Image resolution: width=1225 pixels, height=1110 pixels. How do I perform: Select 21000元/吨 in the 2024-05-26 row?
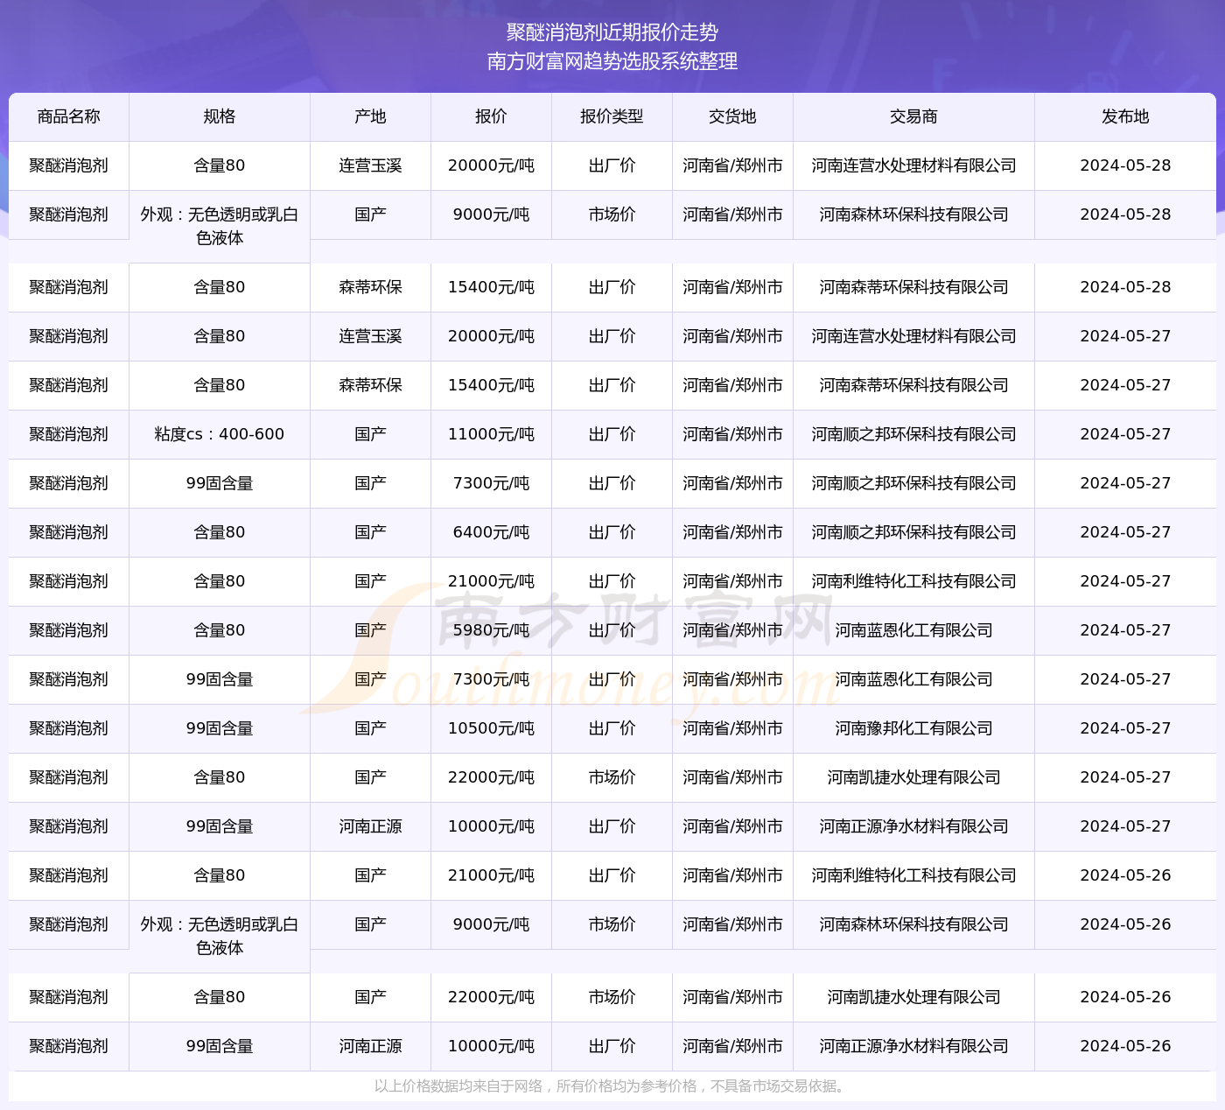tap(491, 875)
